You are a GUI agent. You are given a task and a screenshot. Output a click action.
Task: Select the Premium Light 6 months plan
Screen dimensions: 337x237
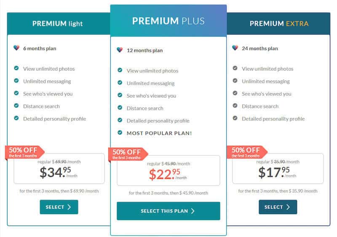(59, 207)
